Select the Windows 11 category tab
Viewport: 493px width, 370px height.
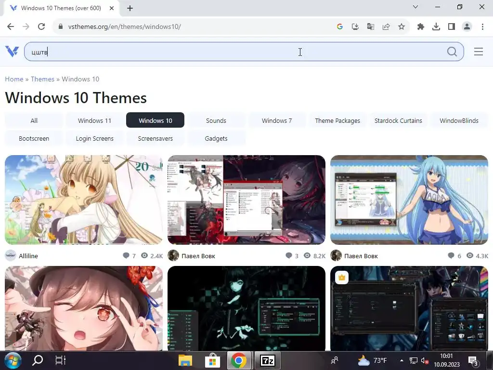click(95, 120)
